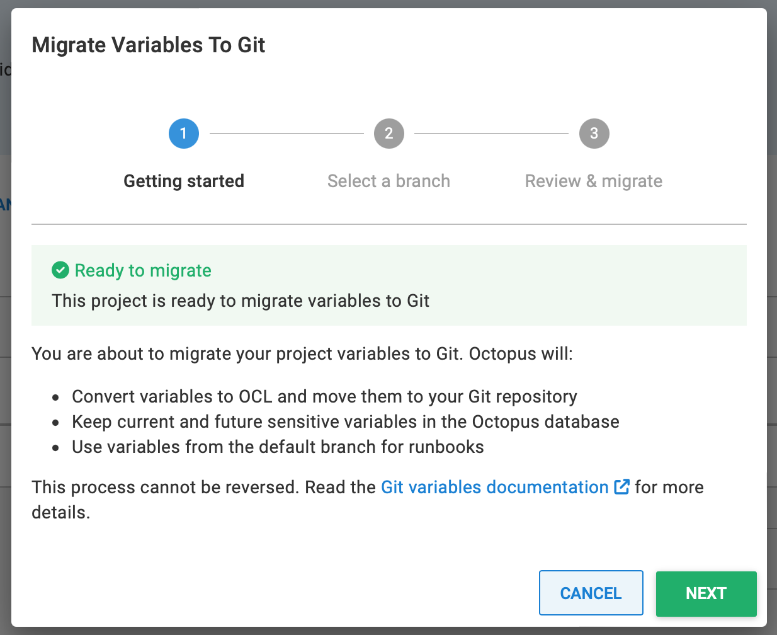Select the "Review & migrate" step label

pyautogui.click(x=594, y=181)
